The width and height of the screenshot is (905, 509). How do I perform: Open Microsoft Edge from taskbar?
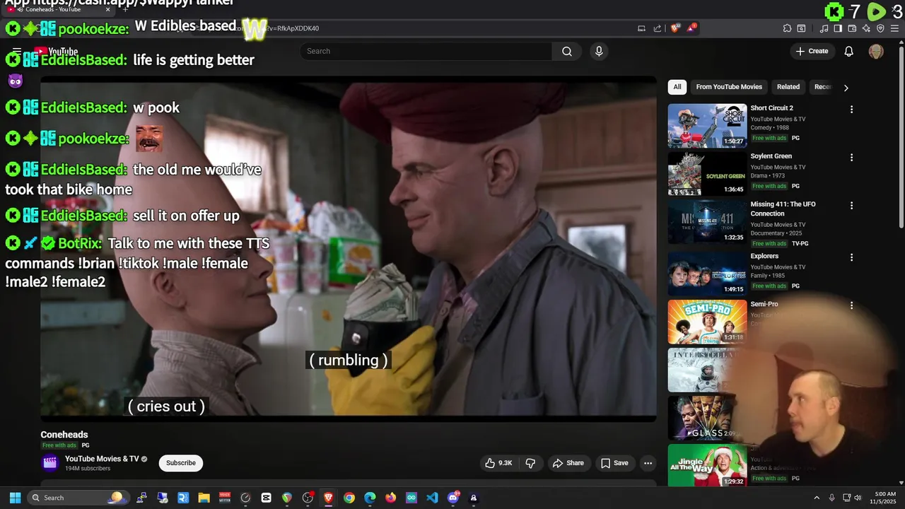pyautogui.click(x=370, y=498)
